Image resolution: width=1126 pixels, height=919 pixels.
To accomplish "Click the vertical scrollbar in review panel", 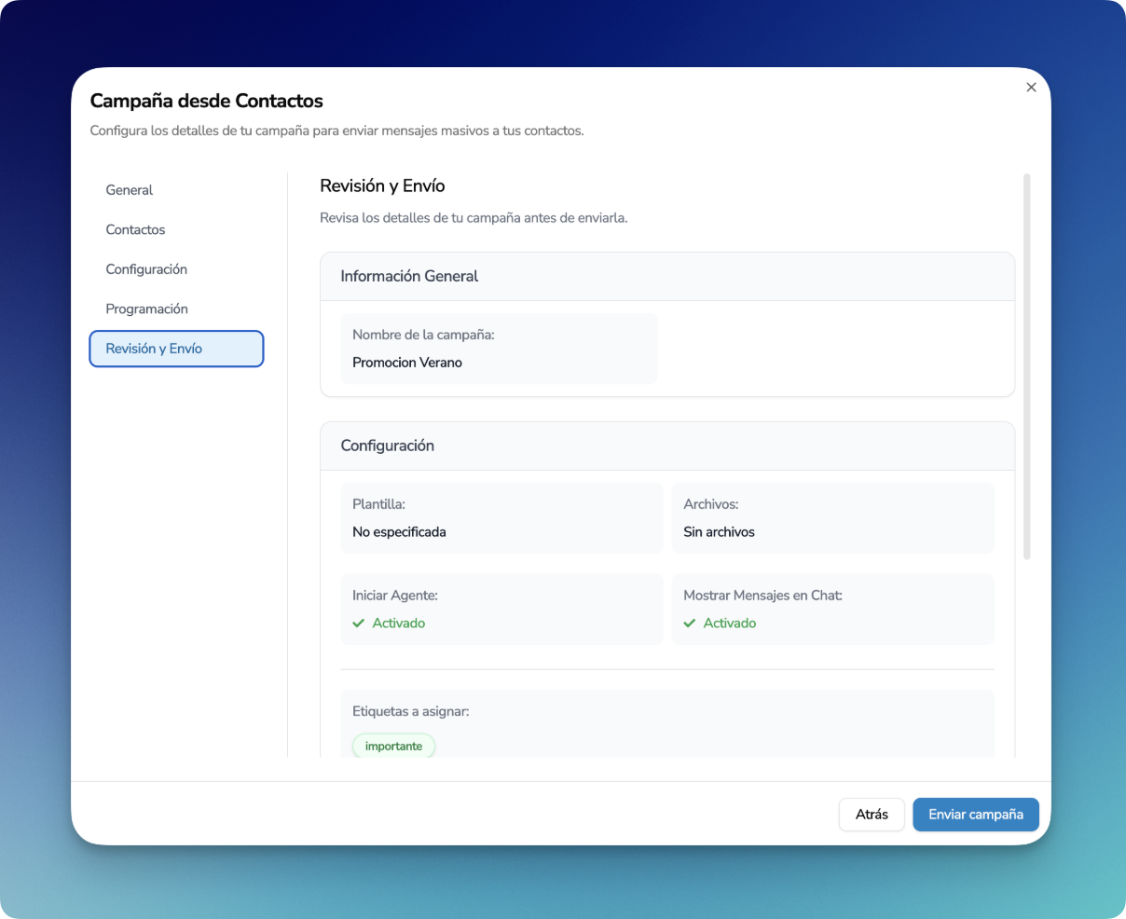I will point(1027,365).
